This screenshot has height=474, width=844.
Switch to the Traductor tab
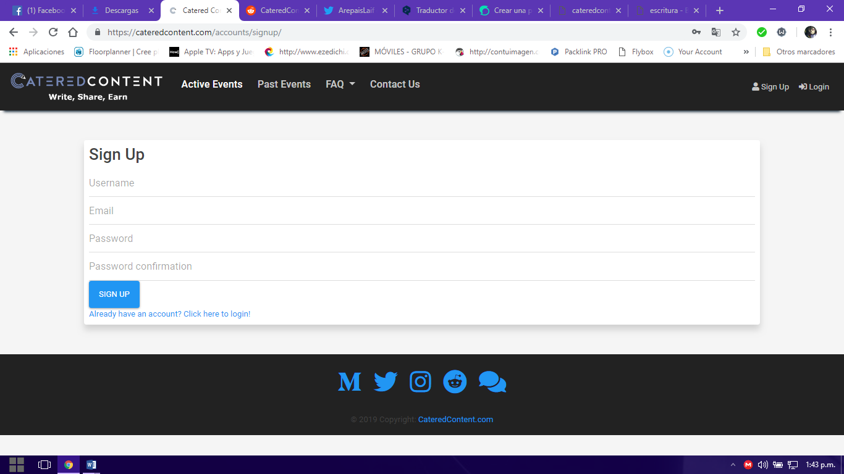(433, 10)
